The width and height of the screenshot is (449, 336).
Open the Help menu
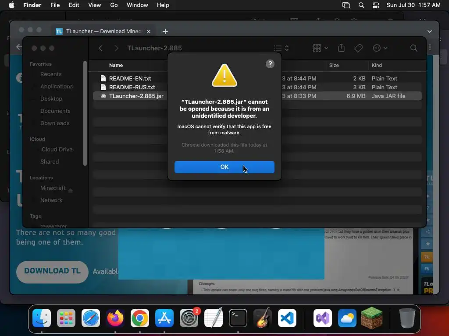coord(163,5)
